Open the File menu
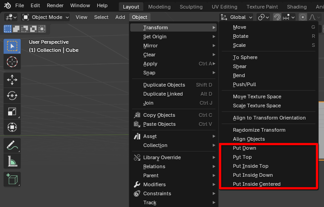Viewport: 324px width, 207px height. (20, 5)
